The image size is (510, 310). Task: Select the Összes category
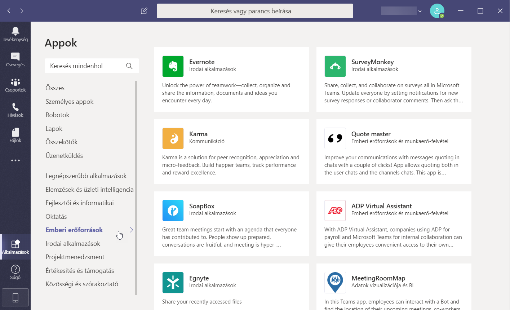pos(55,88)
